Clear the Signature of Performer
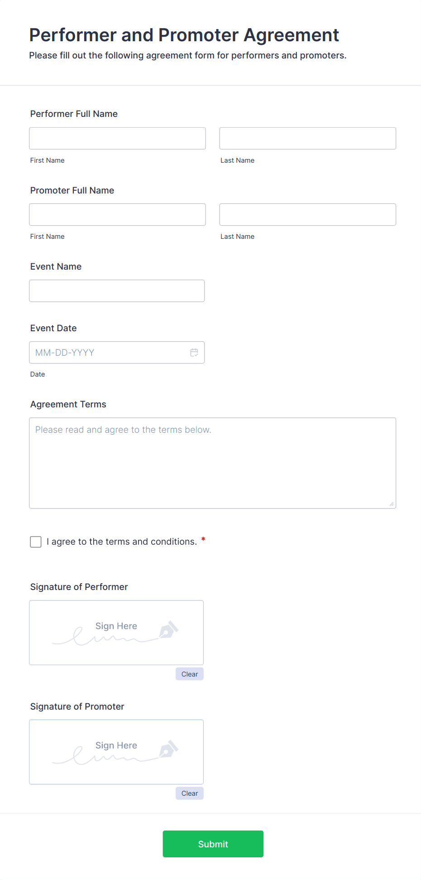The image size is (421, 880). click(189, 674)
